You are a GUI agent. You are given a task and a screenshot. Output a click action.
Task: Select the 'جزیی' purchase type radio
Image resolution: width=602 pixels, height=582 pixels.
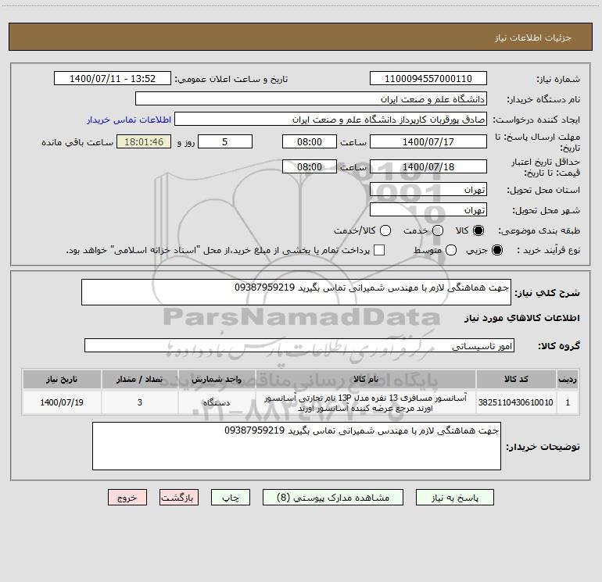coord(496,250)
